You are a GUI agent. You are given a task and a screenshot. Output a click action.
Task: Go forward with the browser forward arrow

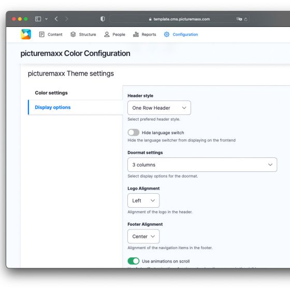tap(67, 19)
